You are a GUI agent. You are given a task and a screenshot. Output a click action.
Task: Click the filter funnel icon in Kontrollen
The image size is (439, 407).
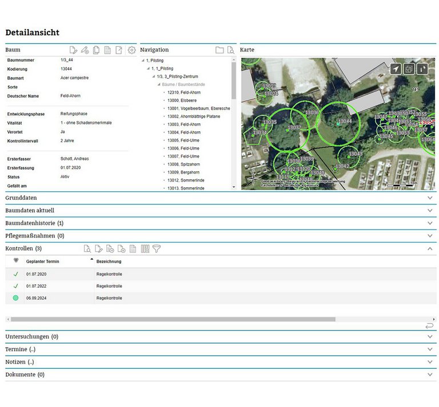(157, 248)
